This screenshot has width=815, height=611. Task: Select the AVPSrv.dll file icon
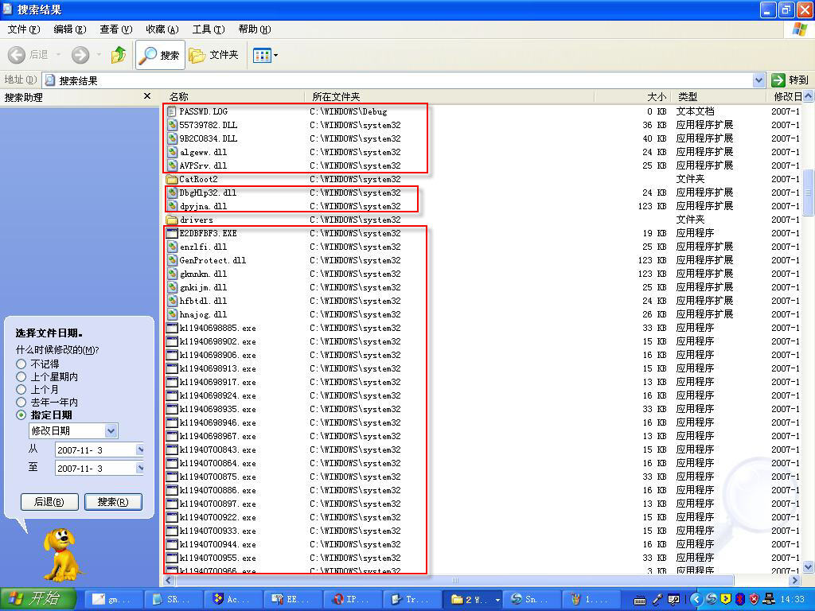172,165
